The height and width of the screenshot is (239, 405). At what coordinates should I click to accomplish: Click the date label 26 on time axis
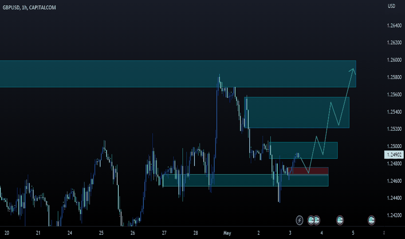(x=133, y=233)
